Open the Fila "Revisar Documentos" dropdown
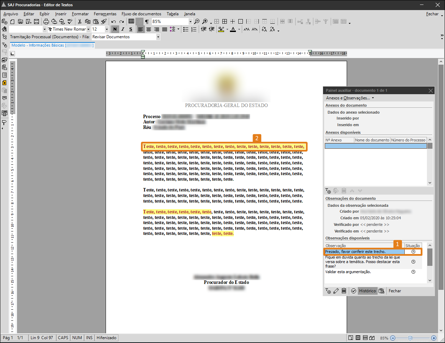 [158, 37]
